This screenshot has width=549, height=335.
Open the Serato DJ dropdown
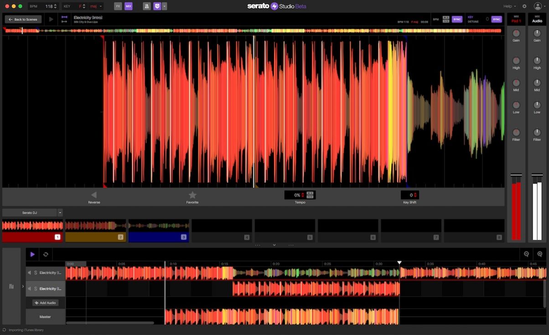[x=60, y=213]
